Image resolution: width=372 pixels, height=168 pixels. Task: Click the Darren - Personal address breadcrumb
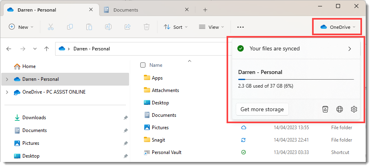point(92,49)
